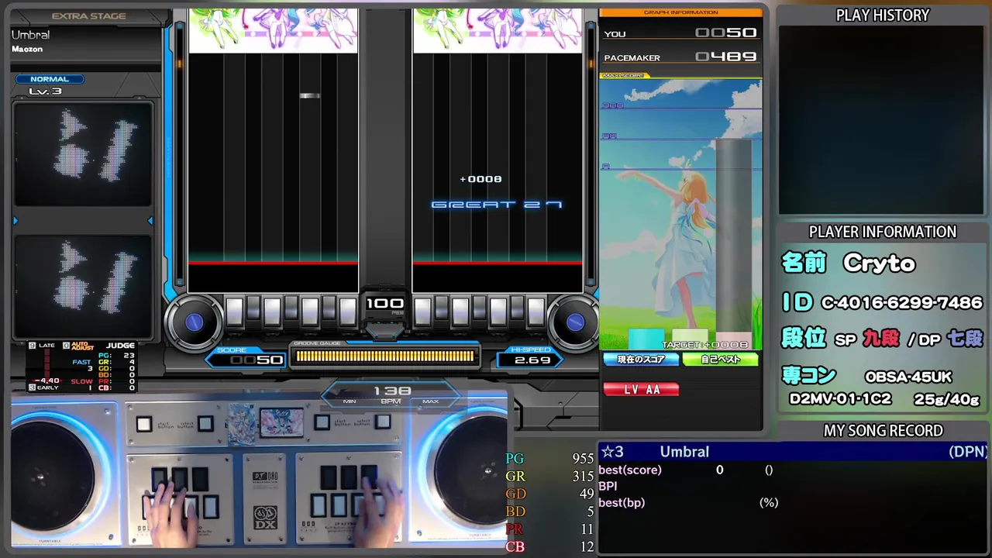This screenshot has height=558, width=992.
Task: Click the PG: 23 count in JUDGE panel
Action: [117, 356]
